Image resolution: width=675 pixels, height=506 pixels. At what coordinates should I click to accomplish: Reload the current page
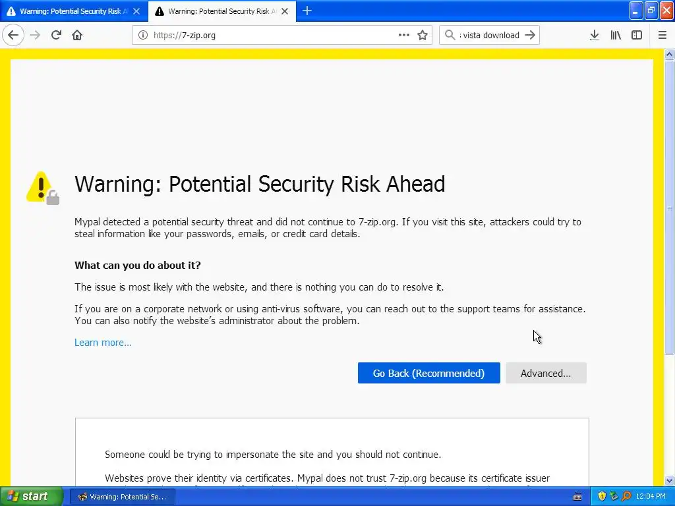[x=57, y=35]
